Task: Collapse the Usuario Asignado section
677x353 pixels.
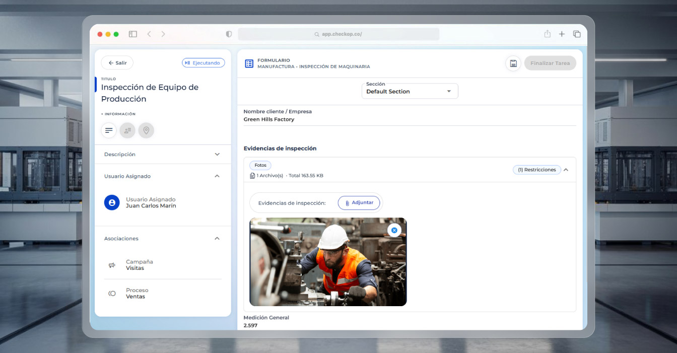Action: [x=217, y=176]
